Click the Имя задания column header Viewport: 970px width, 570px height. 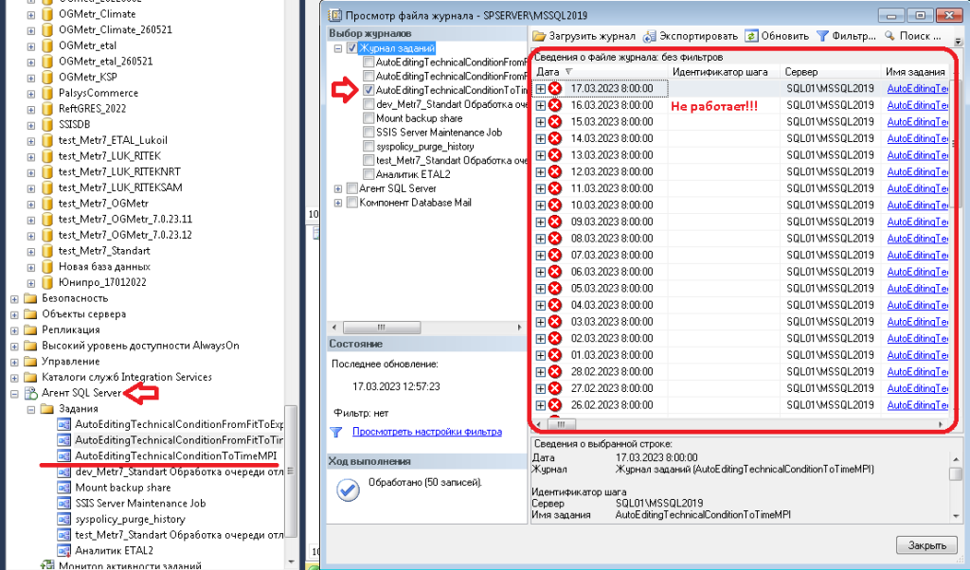click(915, 72)
